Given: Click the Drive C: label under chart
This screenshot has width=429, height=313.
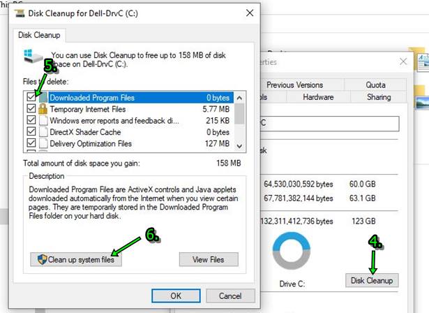Looking at the screenshot, I should coord(292,284).
